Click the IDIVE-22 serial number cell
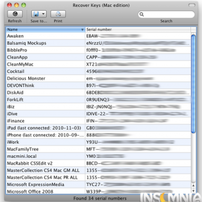This screenshot has width=202, height=202. (138, 114)
